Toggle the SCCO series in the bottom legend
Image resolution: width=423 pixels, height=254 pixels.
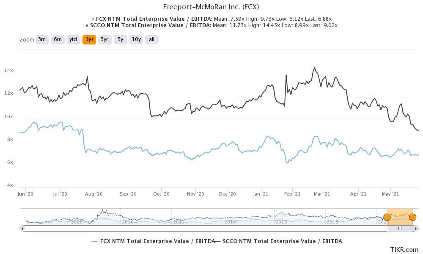tap(282, 241)
